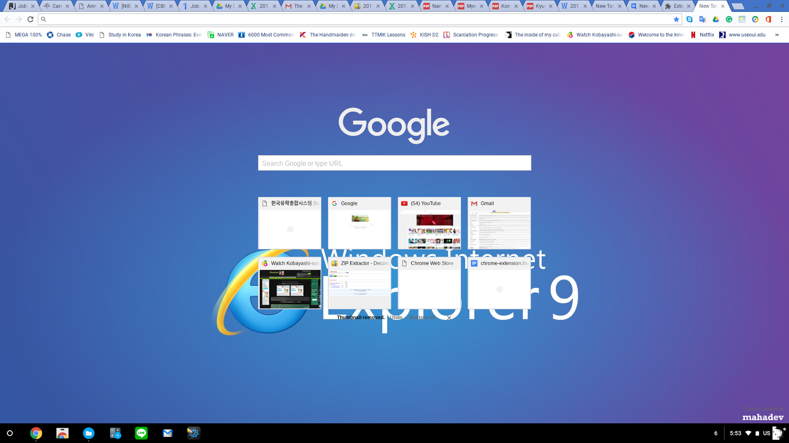Click the Grammarly extension icon
Viewport: 789px width, 443px height.
click(729, 19)
